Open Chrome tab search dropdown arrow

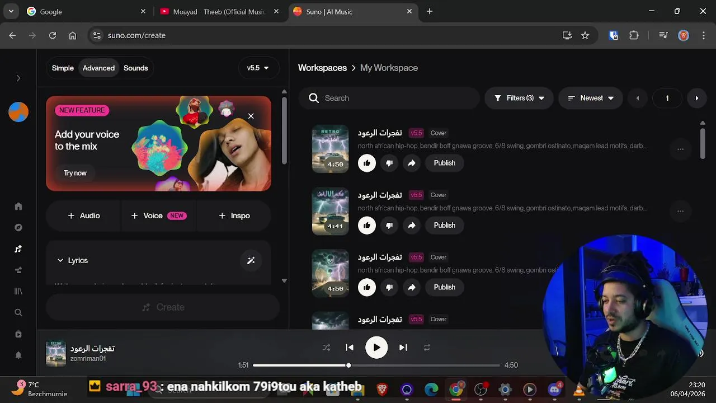click(x=11, y=11)
